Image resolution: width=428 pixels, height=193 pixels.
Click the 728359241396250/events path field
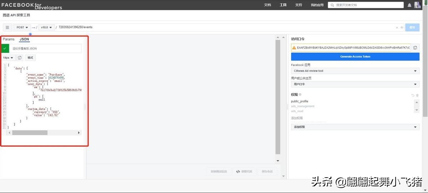coord(226,27)
